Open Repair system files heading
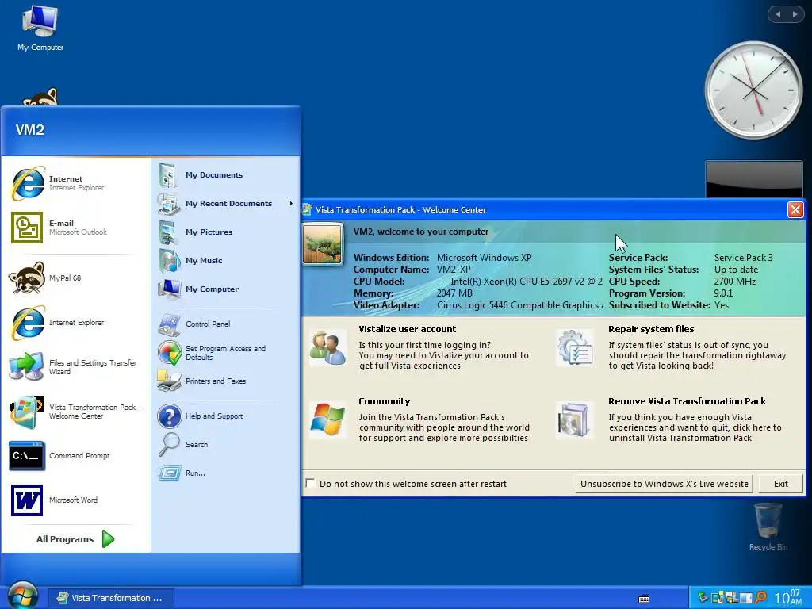The image size is (812, 609). coord(651,329)
